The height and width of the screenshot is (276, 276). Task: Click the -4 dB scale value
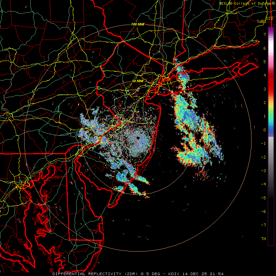click(263, 184)
